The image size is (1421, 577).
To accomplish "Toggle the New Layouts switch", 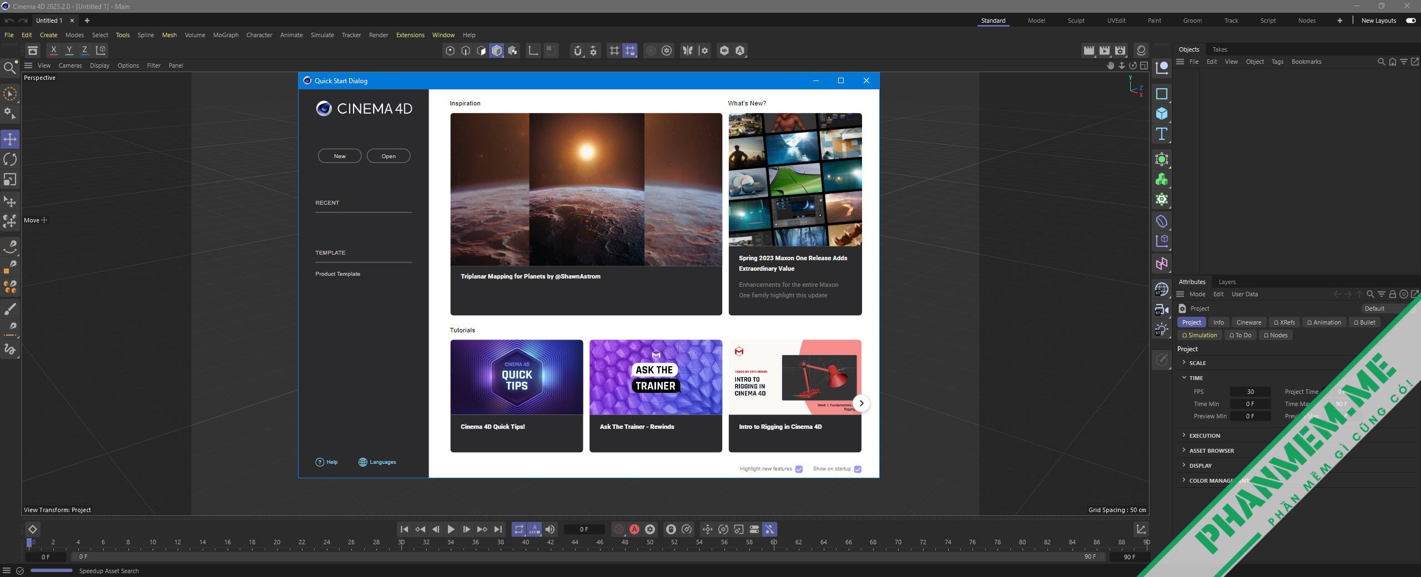I will click(x=1410, y=21).
